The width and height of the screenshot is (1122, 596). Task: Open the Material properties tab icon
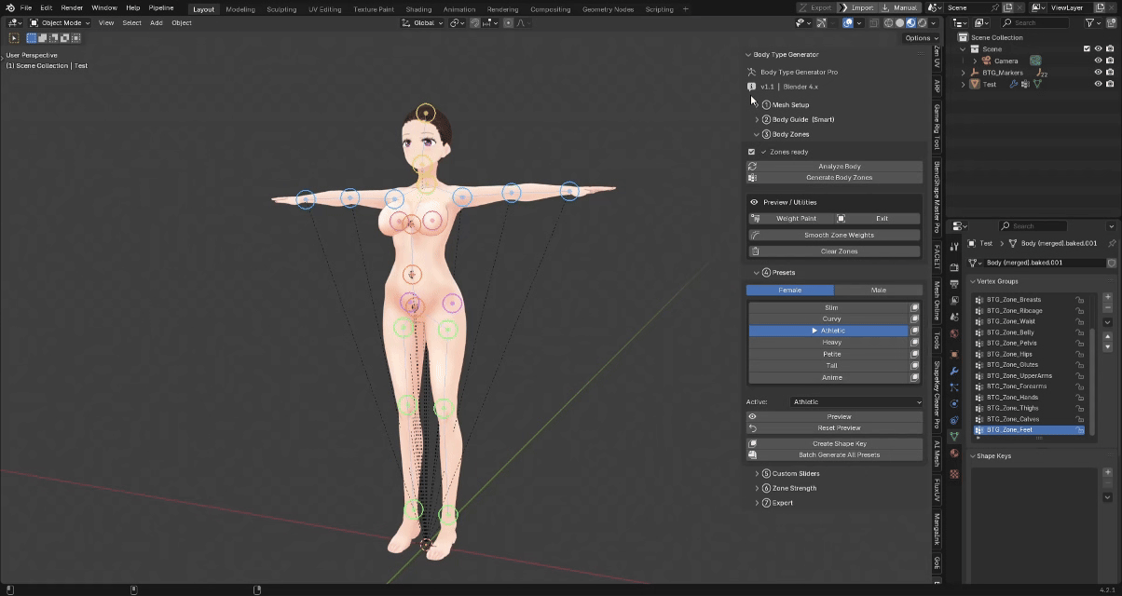(x=954, y=453)
